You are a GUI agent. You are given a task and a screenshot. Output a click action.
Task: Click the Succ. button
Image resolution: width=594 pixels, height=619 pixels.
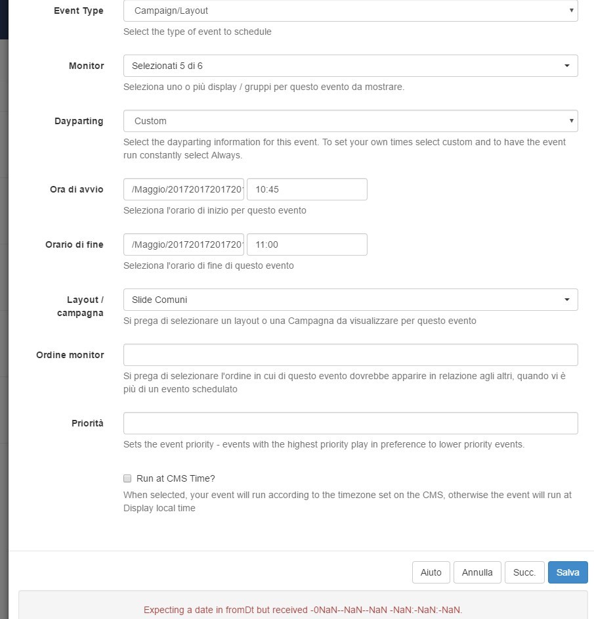pos(524,572)
